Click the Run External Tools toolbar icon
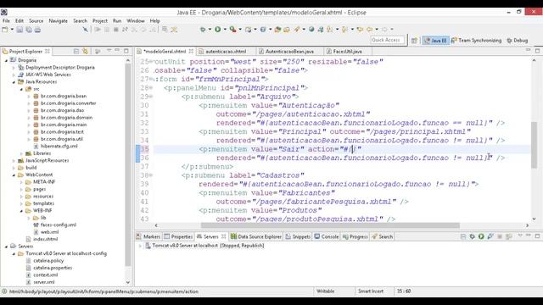 tap(233, 30)
